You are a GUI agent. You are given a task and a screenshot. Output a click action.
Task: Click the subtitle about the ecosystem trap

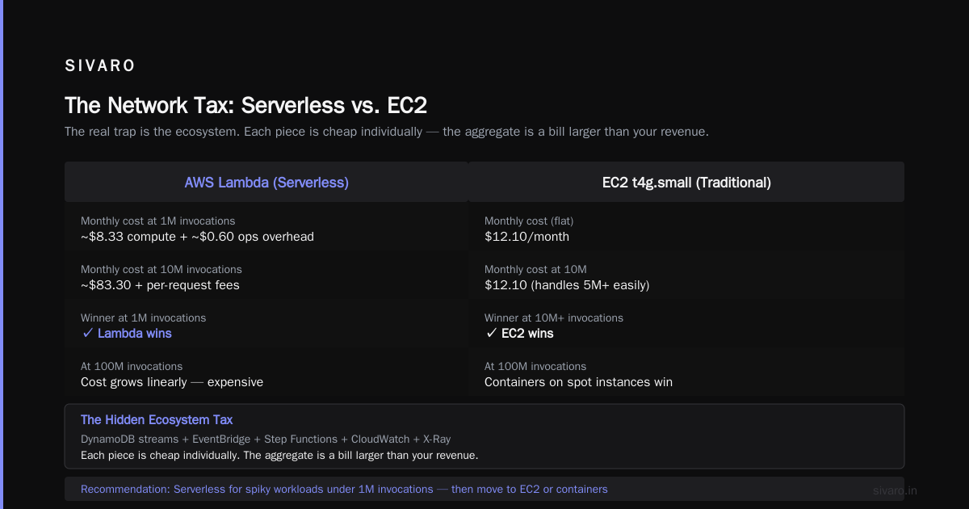pyautogui.click(x=387, y=132)
